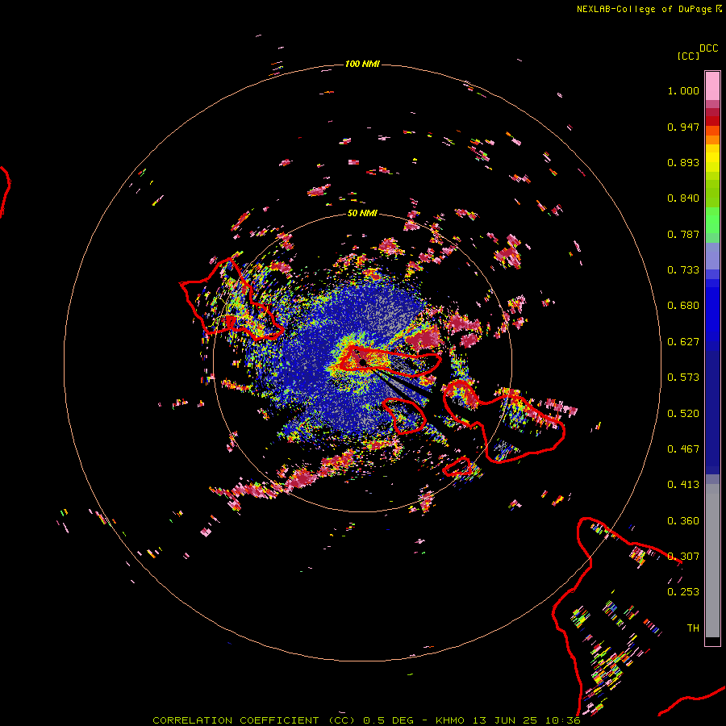
Task: Select the 0.413 scale value
Action: click(x=683, y=485)
